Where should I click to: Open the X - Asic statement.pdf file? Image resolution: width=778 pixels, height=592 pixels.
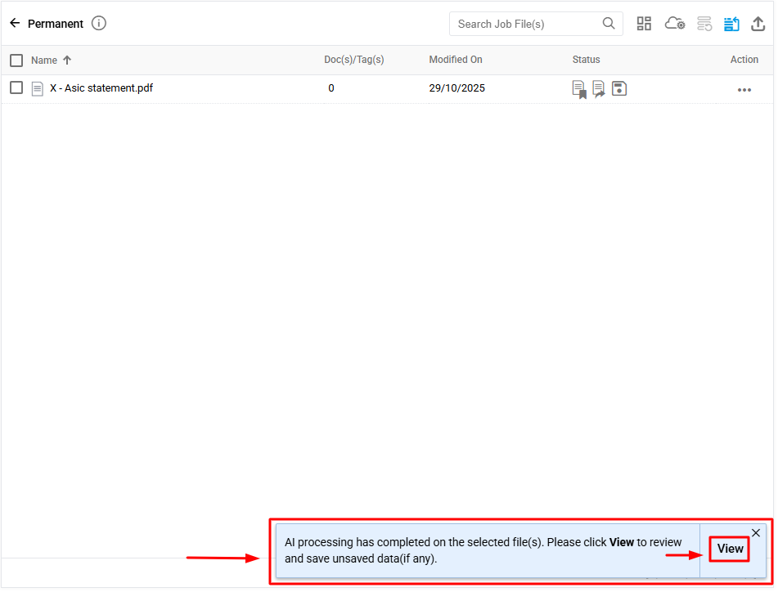[101, 88]
